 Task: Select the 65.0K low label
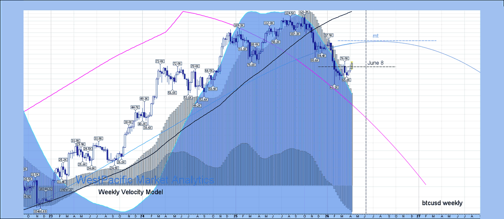(346, 79)
